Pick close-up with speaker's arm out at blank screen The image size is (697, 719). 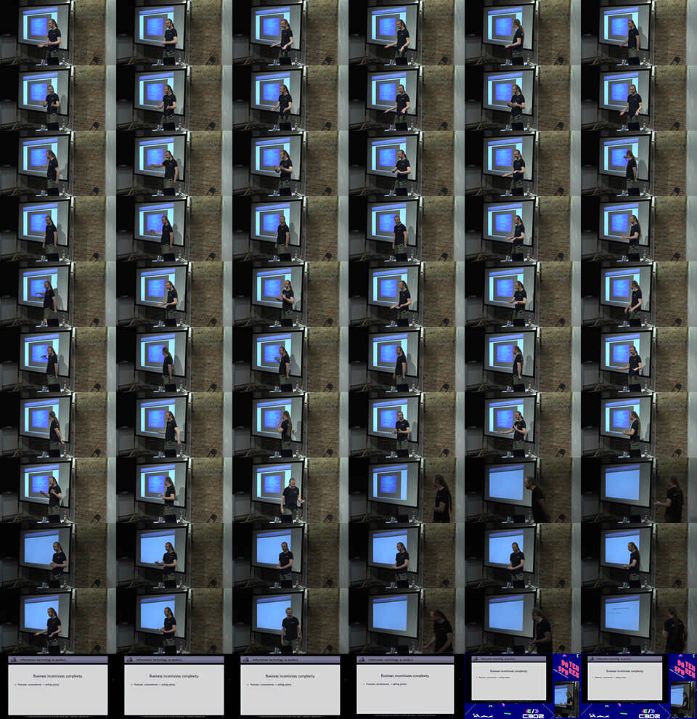(639, 490)
